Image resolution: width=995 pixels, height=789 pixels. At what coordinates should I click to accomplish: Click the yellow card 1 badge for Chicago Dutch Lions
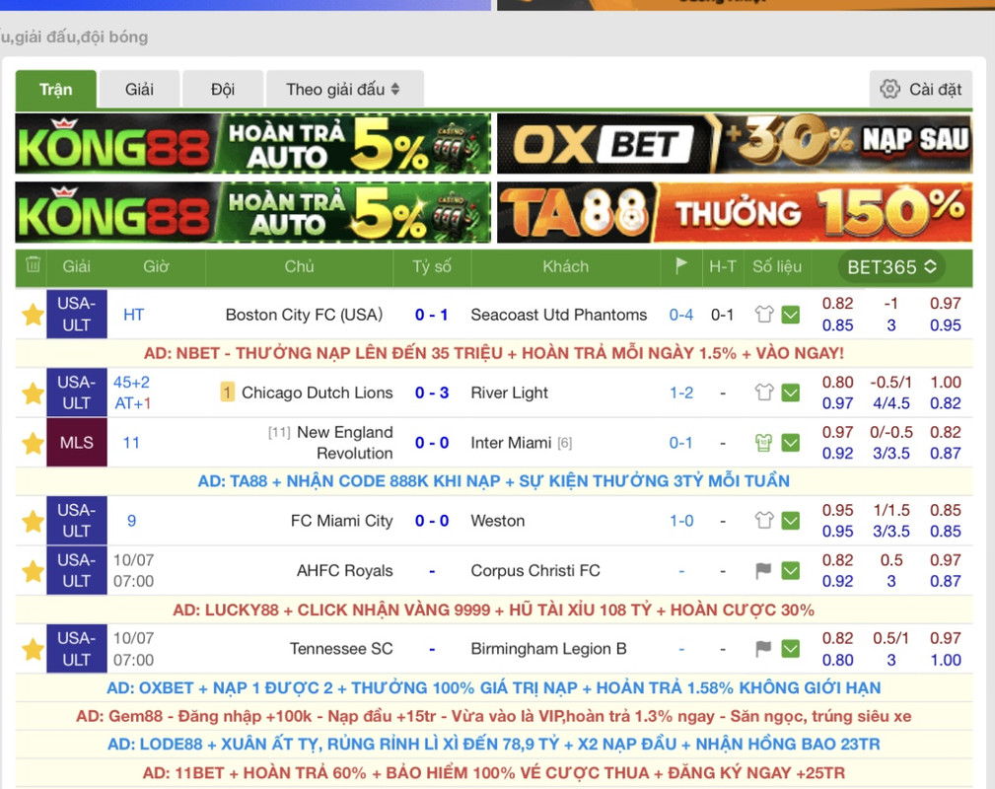tap(227, 393)
